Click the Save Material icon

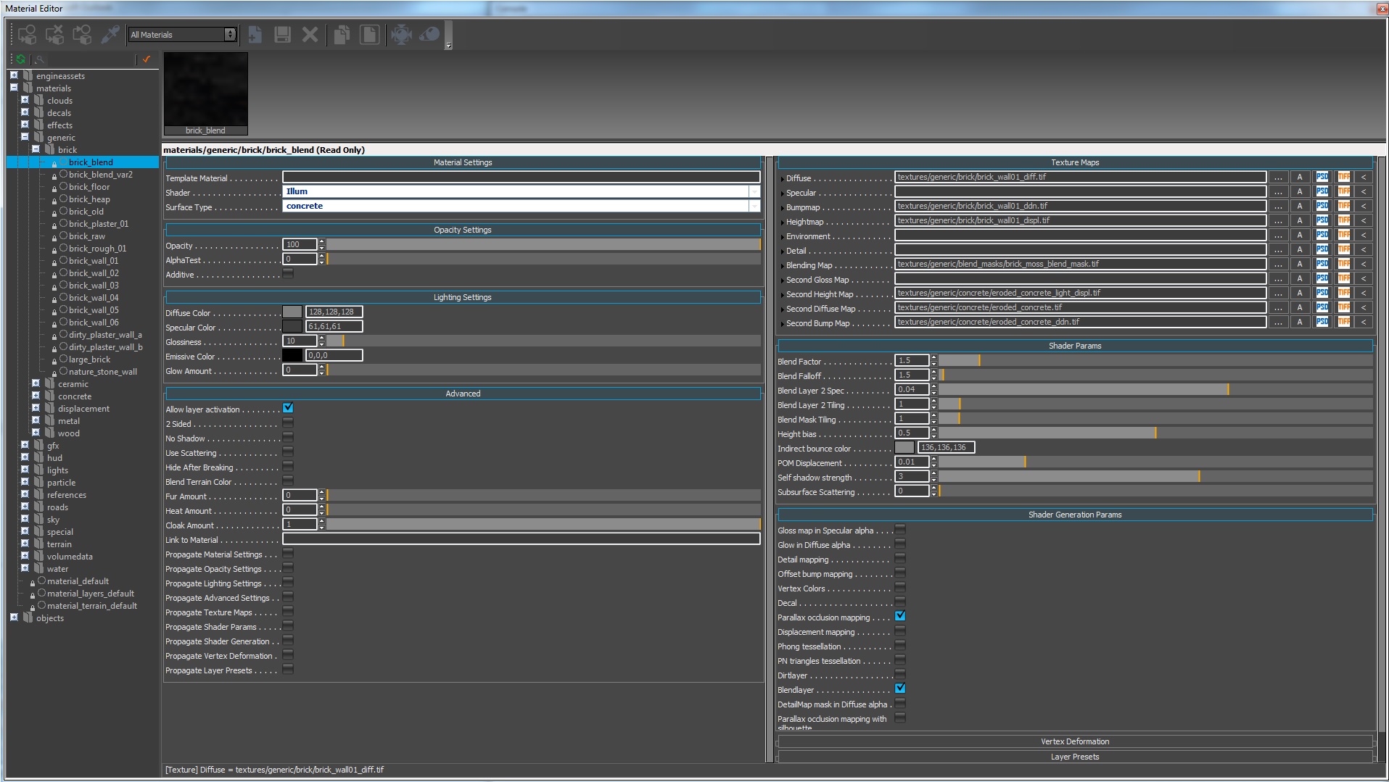[x=282, y=34]
